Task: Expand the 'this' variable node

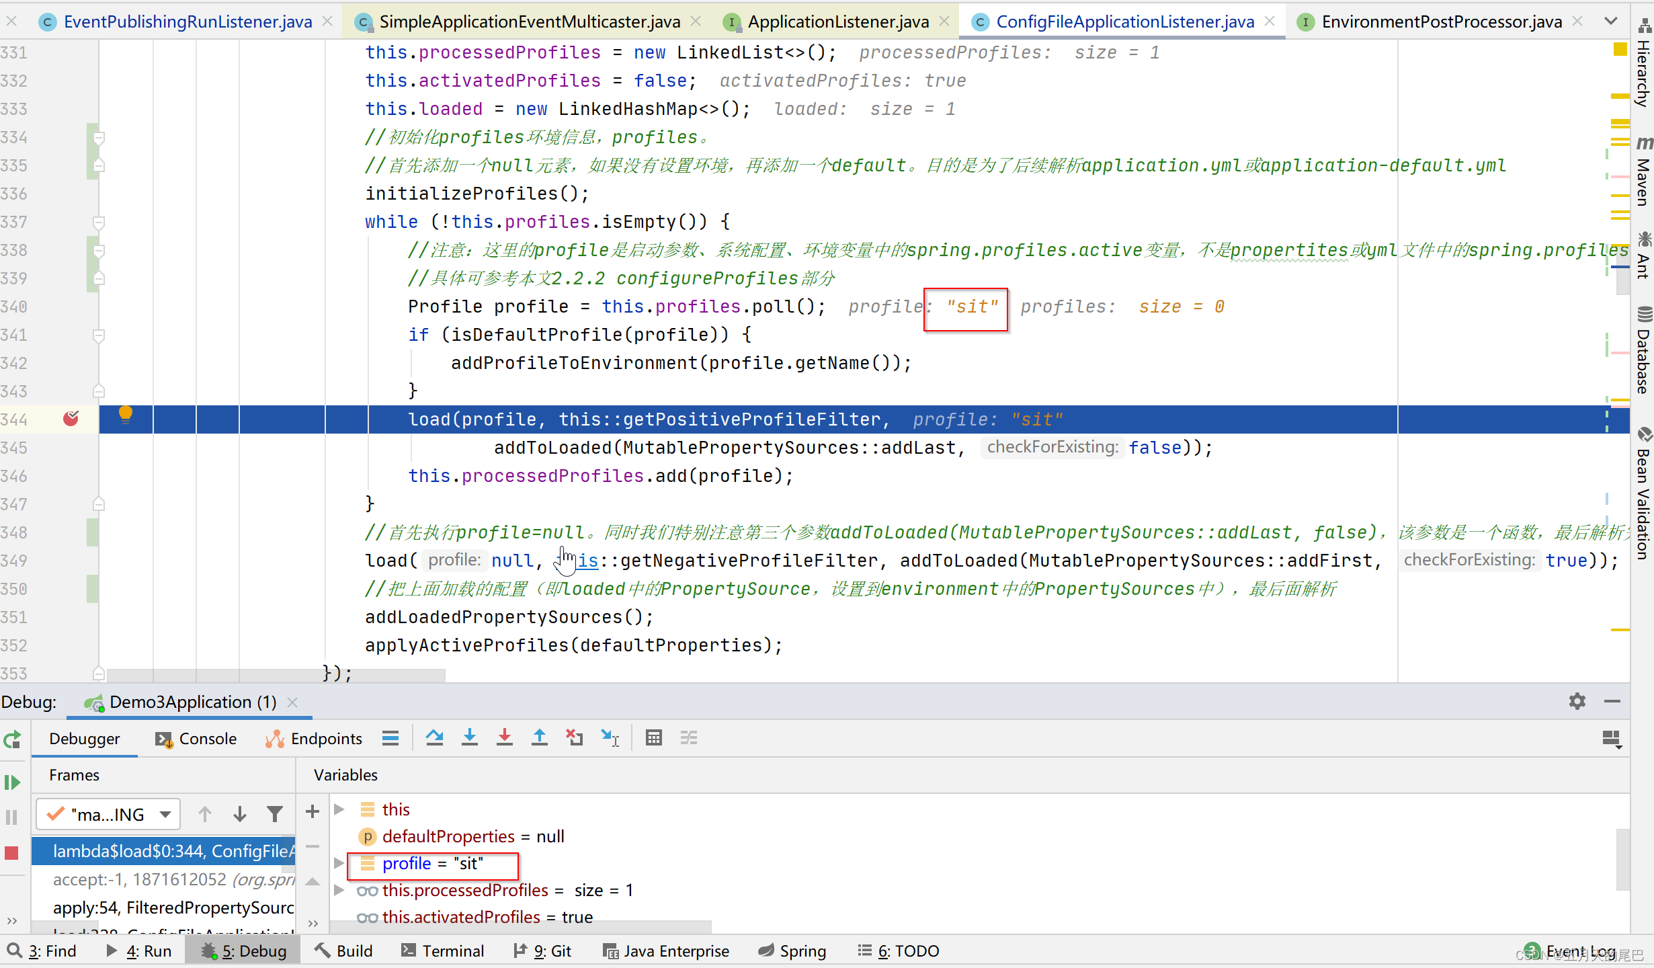Action: coord(339,809)
